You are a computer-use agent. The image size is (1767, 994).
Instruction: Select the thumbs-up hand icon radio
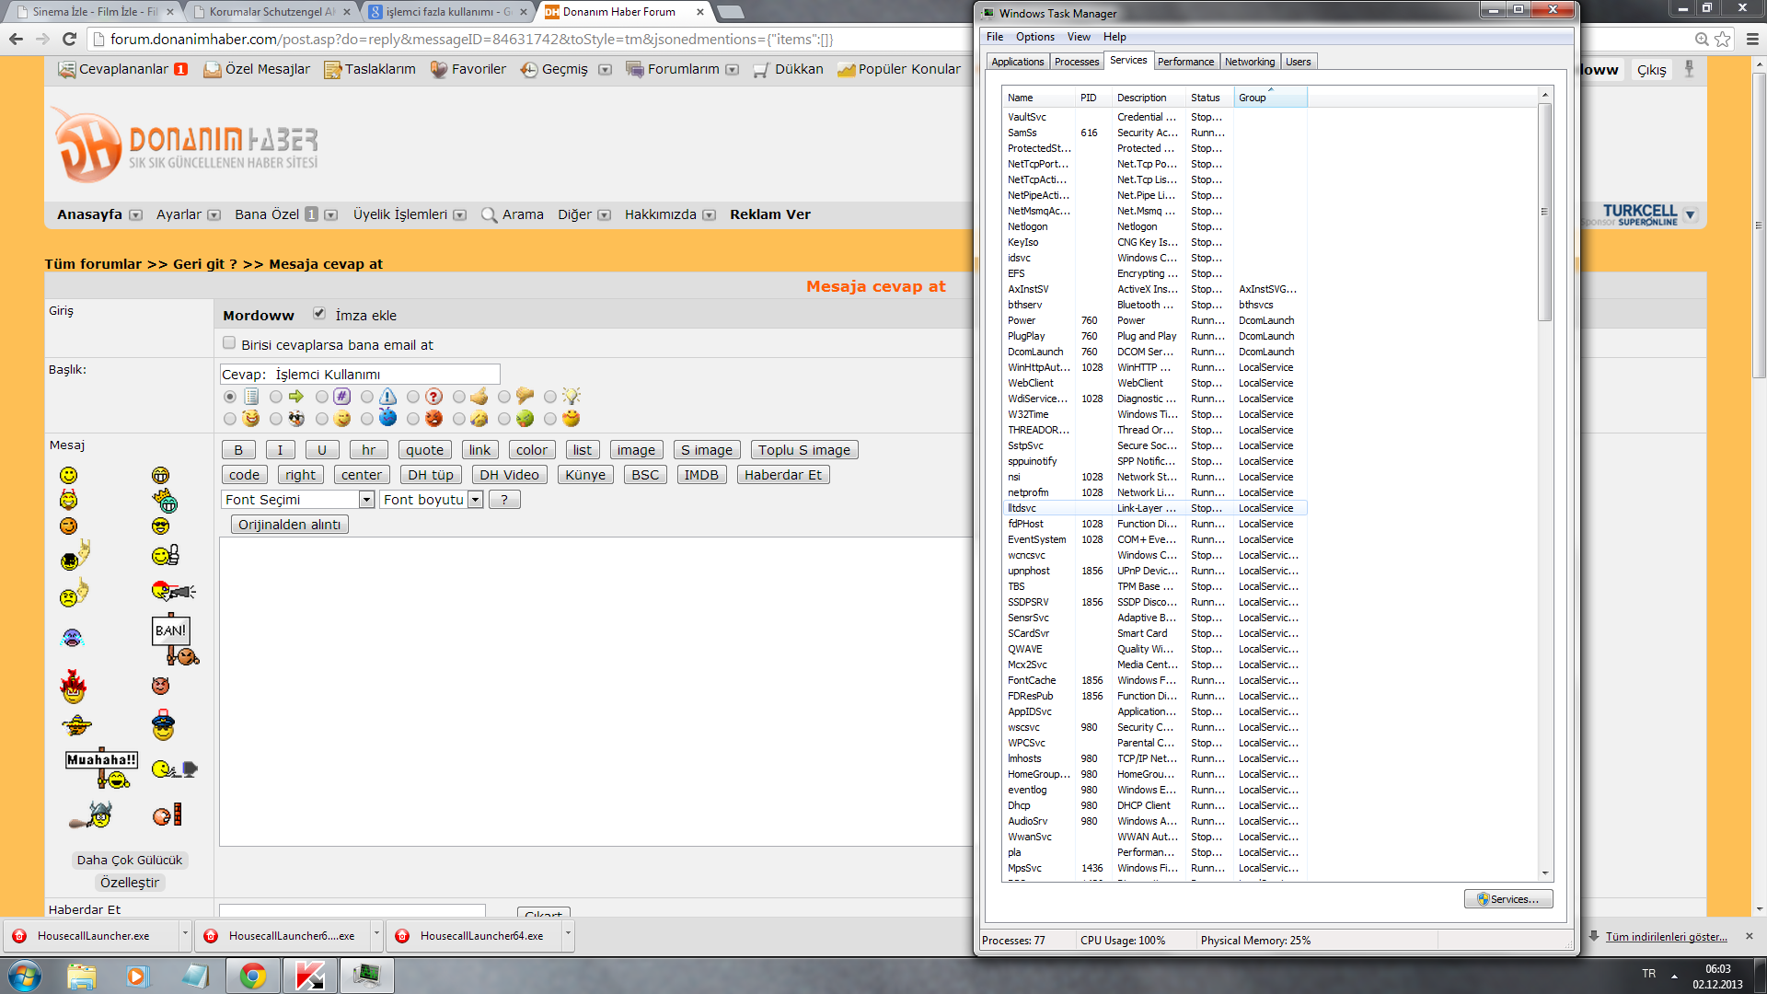459,397
